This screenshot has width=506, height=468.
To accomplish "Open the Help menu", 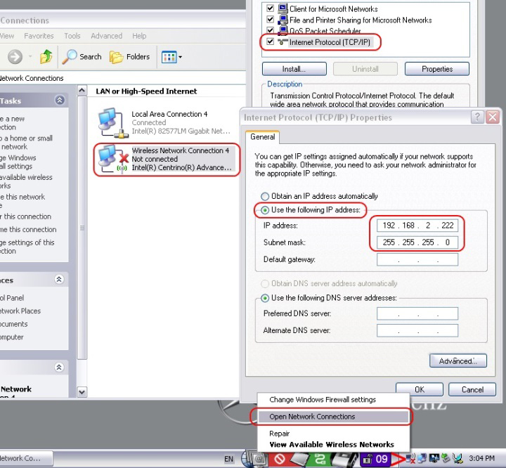I will point(139,36).
